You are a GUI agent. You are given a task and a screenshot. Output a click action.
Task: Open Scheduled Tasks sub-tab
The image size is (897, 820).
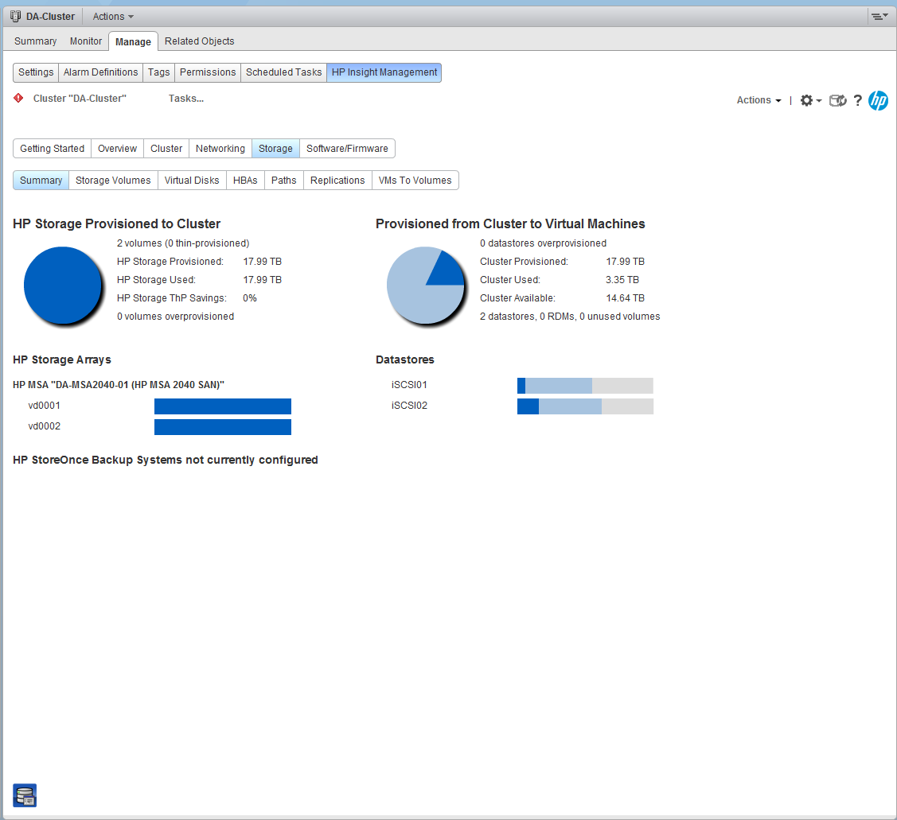(283, 72)
